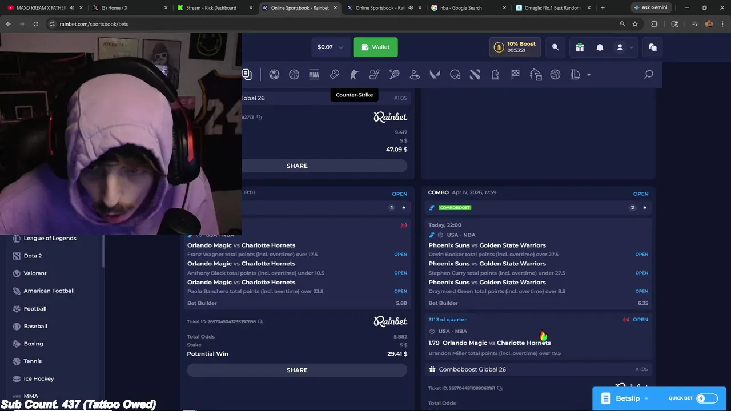This screenshot has width=731, height=411.
Task: Click the COMBOBOOST green badge
Action: tap(455, 208)
